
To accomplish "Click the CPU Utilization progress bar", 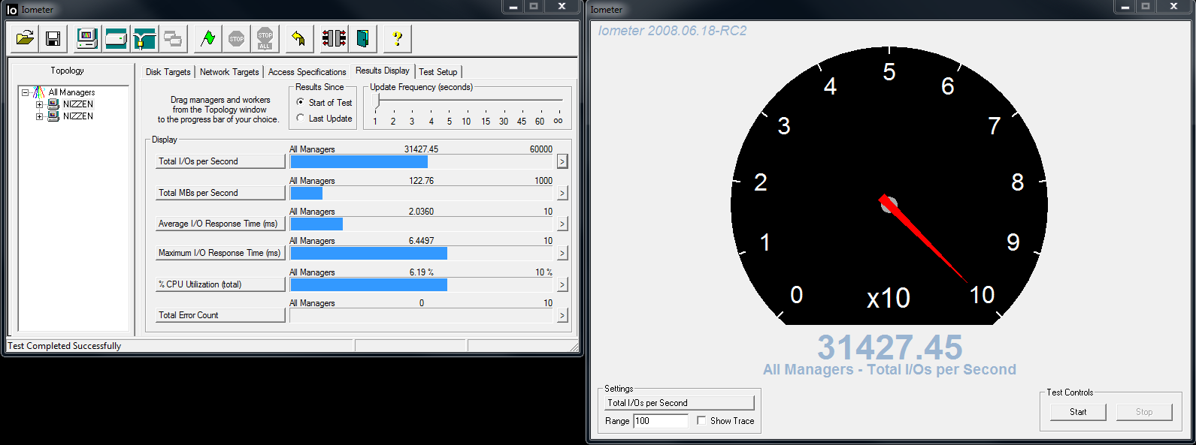I will tap(422, 284).
